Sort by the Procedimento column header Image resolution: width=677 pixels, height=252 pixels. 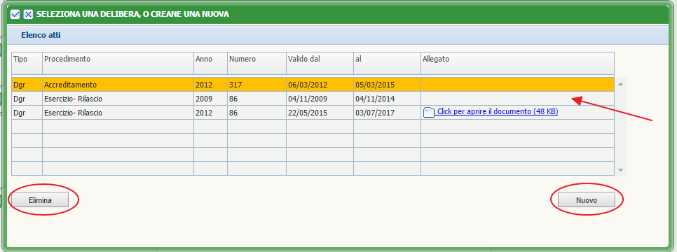point(118,64)
